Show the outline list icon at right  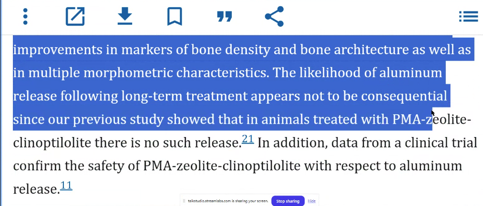pyautogui.click(x=469, y=17)
